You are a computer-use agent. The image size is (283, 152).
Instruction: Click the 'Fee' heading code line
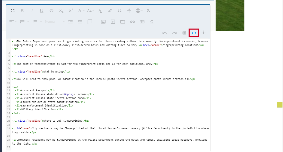[34, 57]
